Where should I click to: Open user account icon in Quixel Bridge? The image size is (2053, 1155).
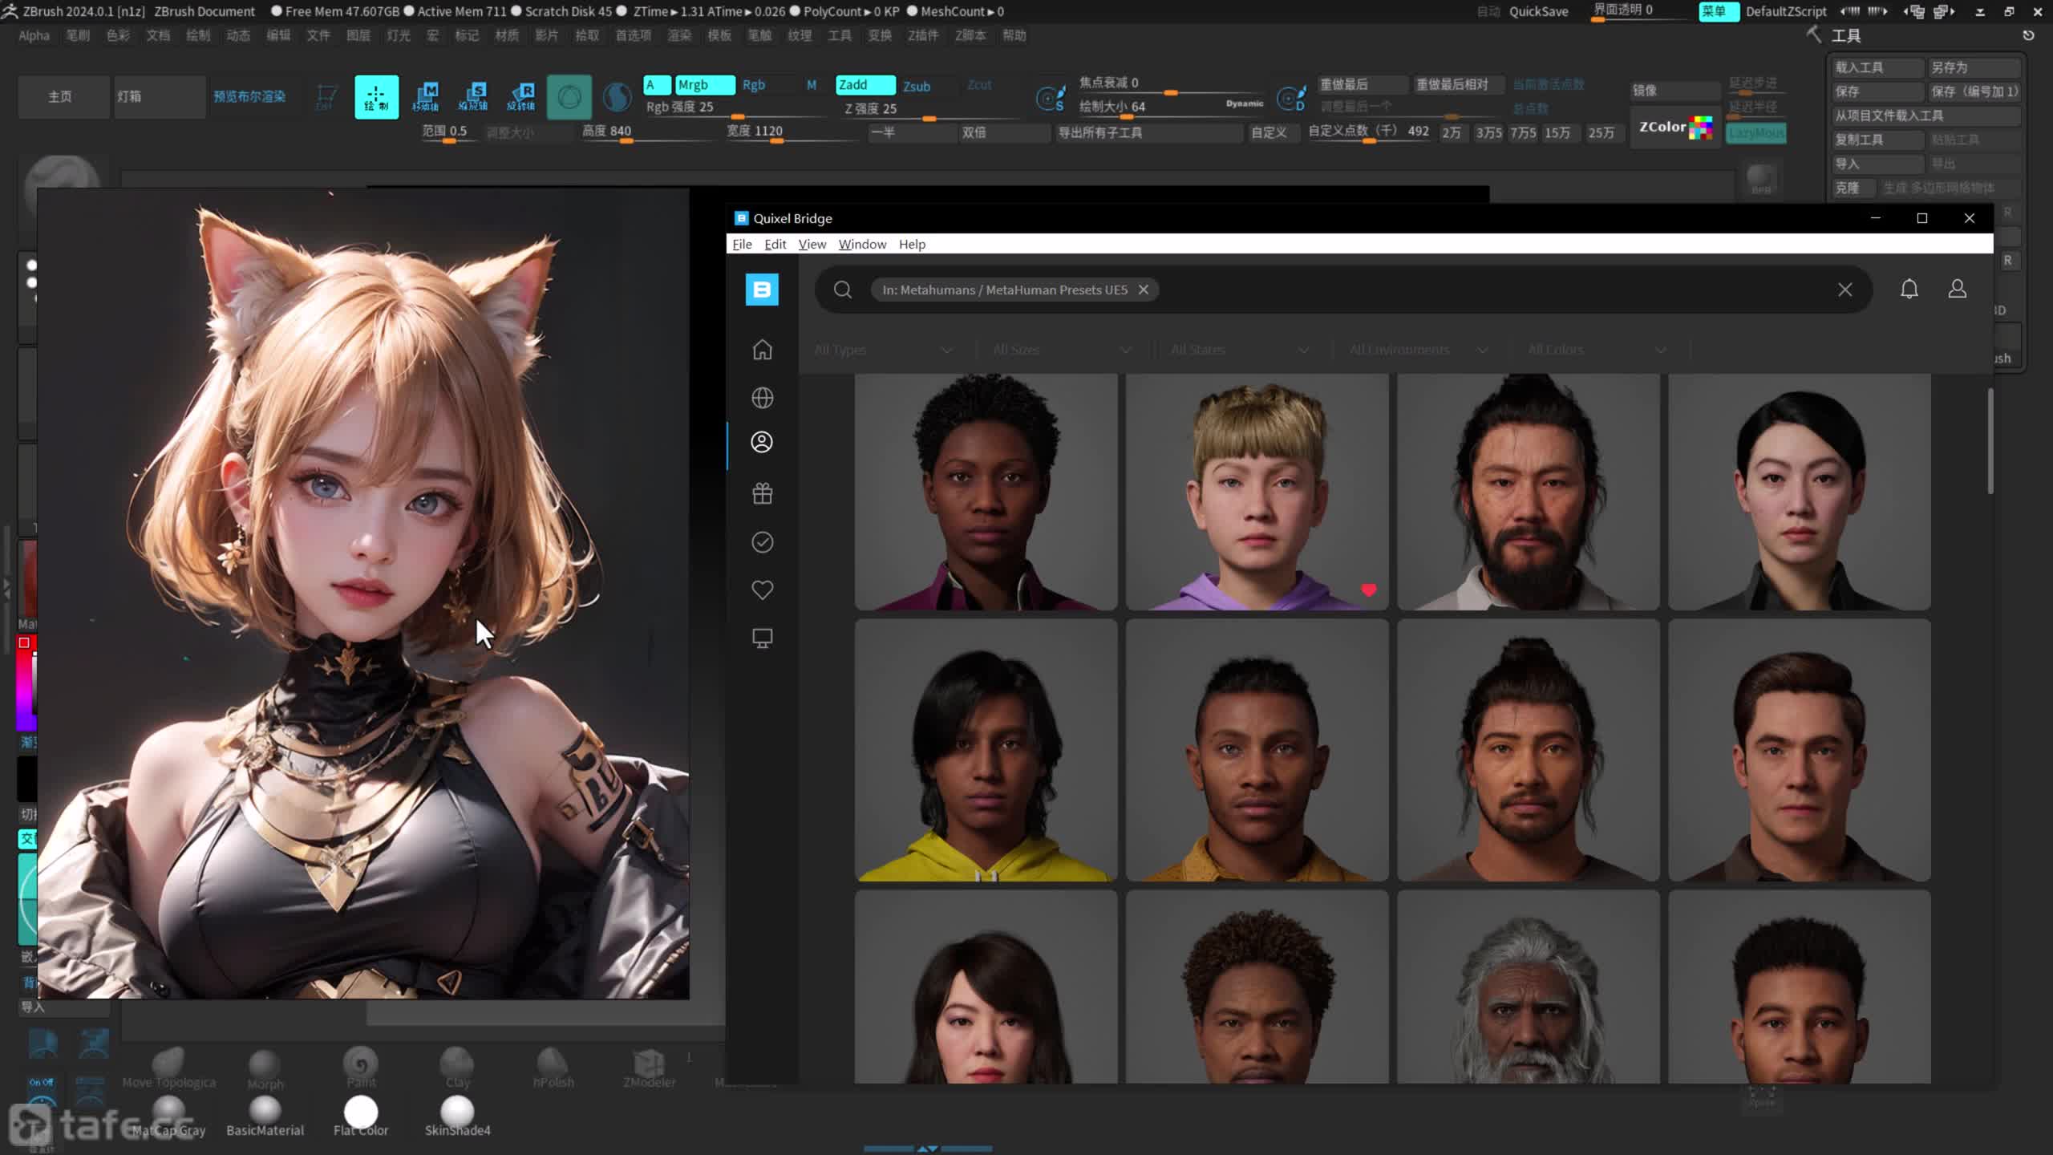tap(1958, 289)
